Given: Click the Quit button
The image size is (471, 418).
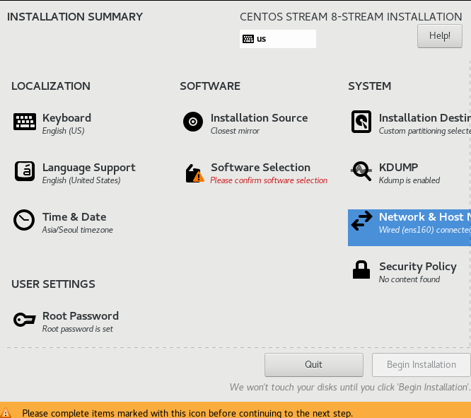Looking at the screenshot, I should (x=313, y=364).
